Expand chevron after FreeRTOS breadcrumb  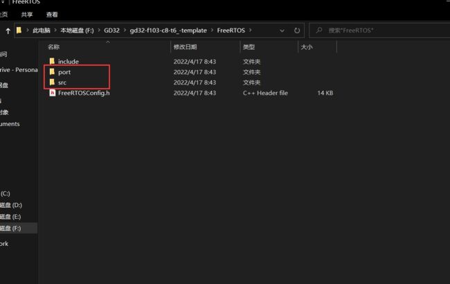250,30
